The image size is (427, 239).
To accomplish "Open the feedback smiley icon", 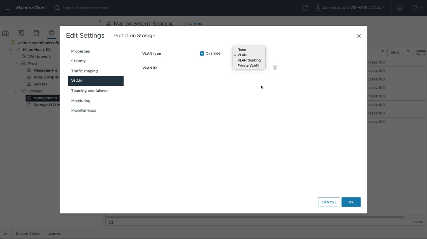I will [x=399, y=8].
